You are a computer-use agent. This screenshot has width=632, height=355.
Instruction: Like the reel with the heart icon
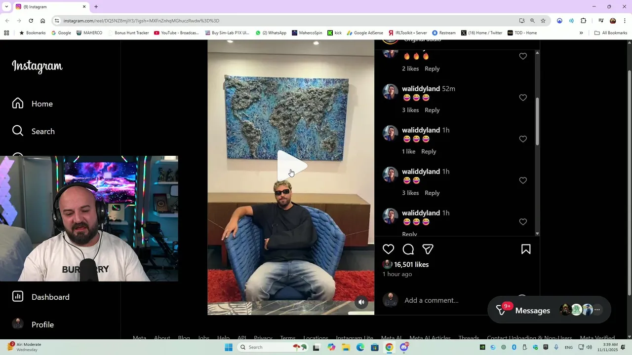pos(389,249)
